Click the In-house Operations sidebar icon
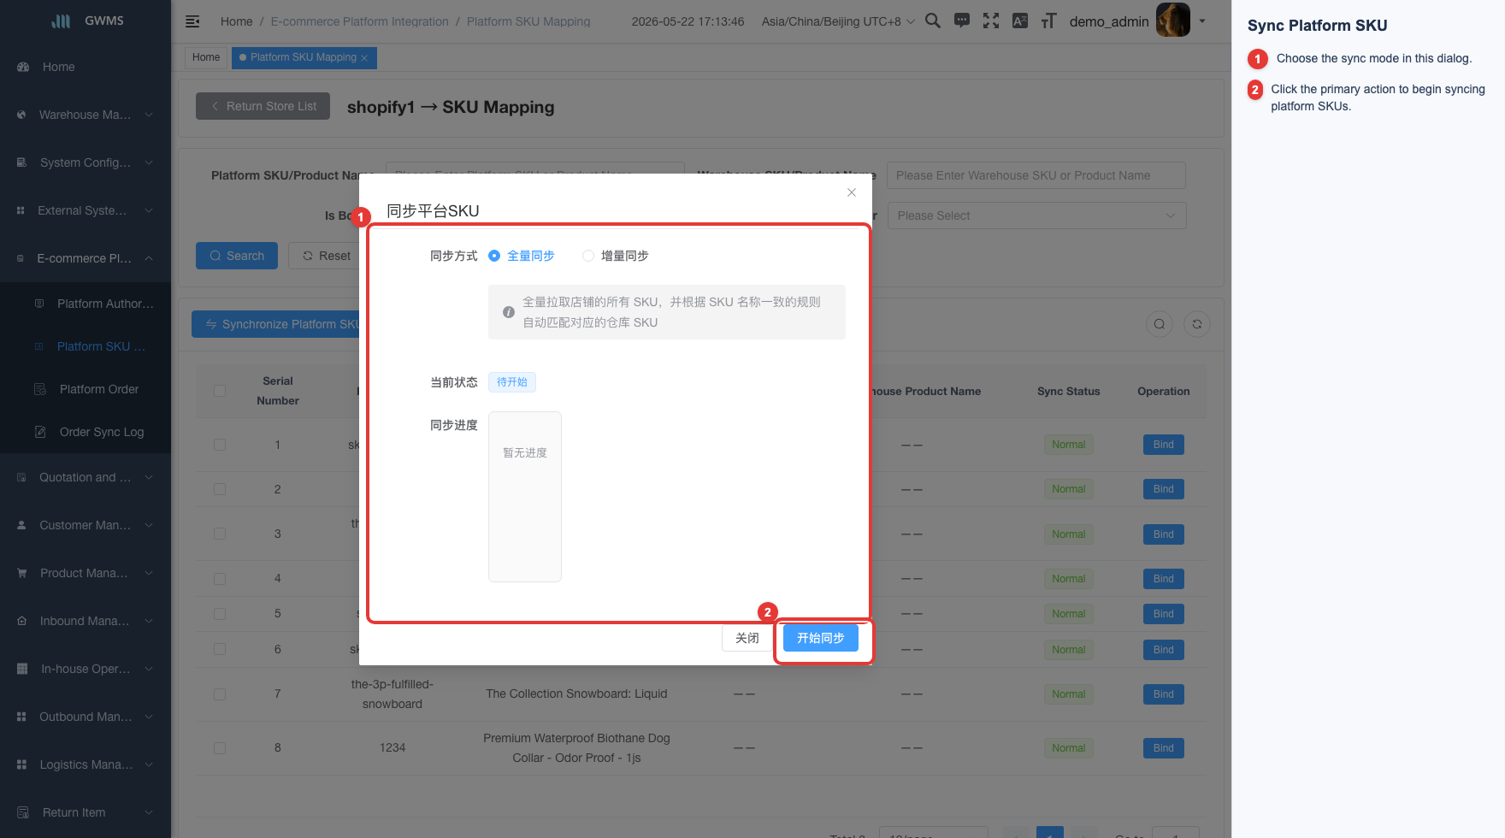 tap(22, 669)
